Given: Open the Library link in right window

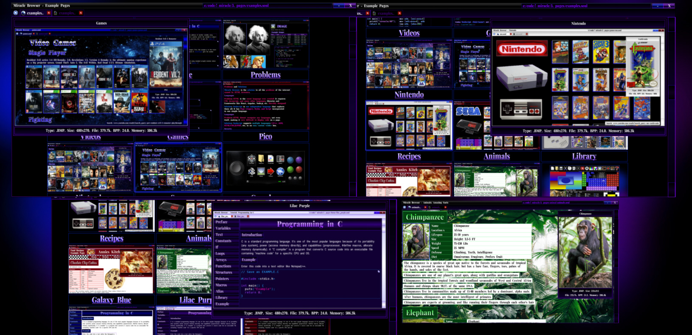Looking at the screenshot, I should [584, 156].
